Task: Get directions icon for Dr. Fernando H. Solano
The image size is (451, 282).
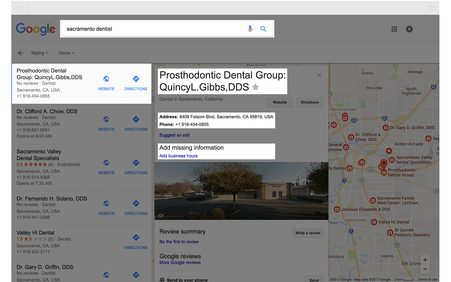Action: click(136, 204)
